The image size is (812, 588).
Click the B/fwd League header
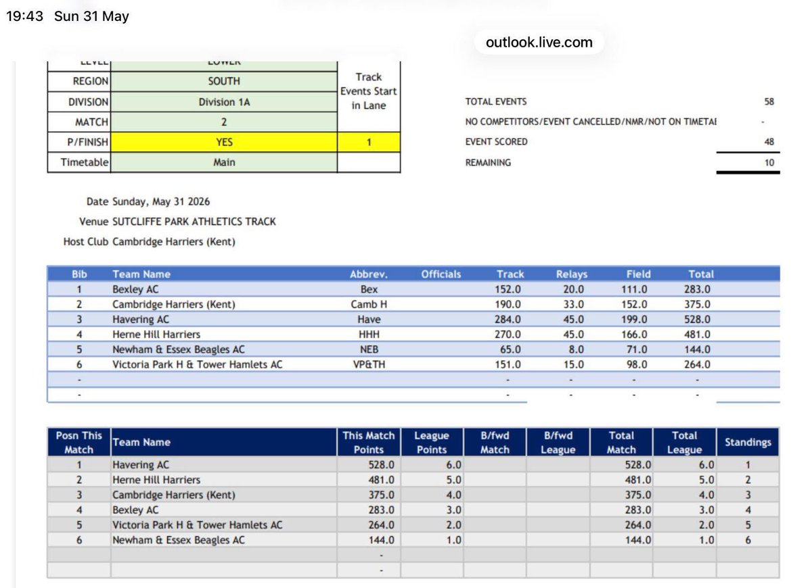558,442
